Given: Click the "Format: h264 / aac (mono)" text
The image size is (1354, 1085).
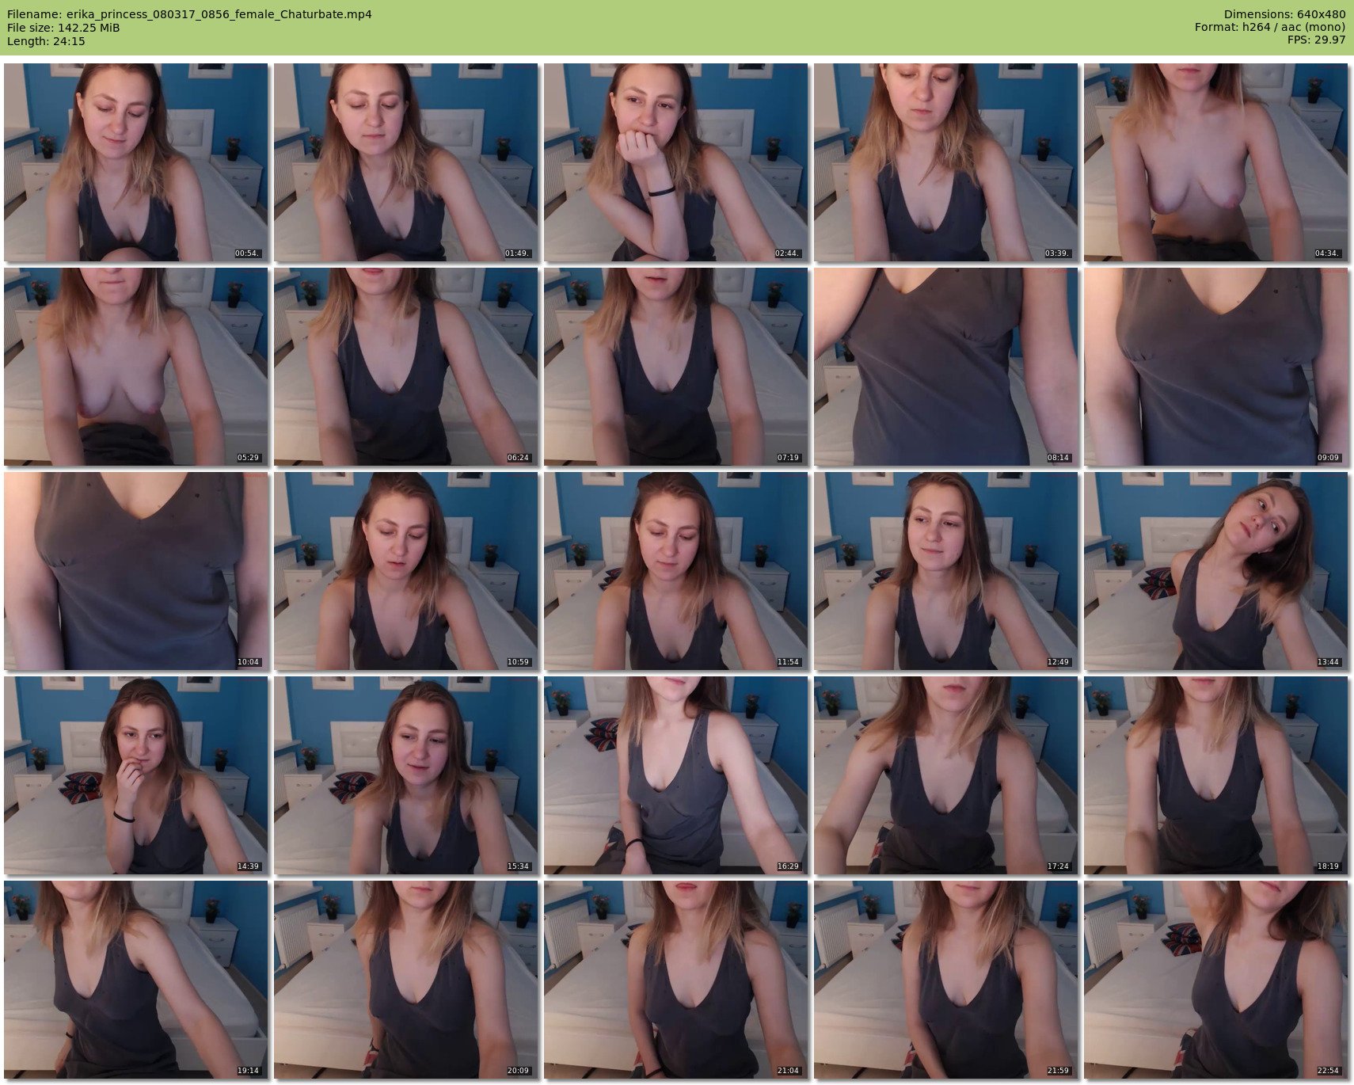Looking at the screenshot, I should pyautogui.click(x=1270, y=28).
